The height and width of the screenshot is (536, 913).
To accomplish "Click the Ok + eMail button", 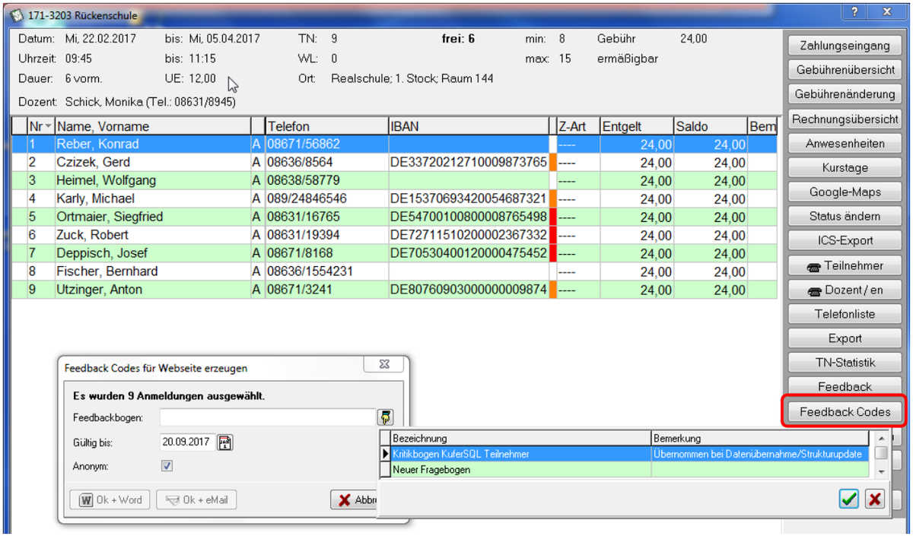I will (x=197, y=500).
